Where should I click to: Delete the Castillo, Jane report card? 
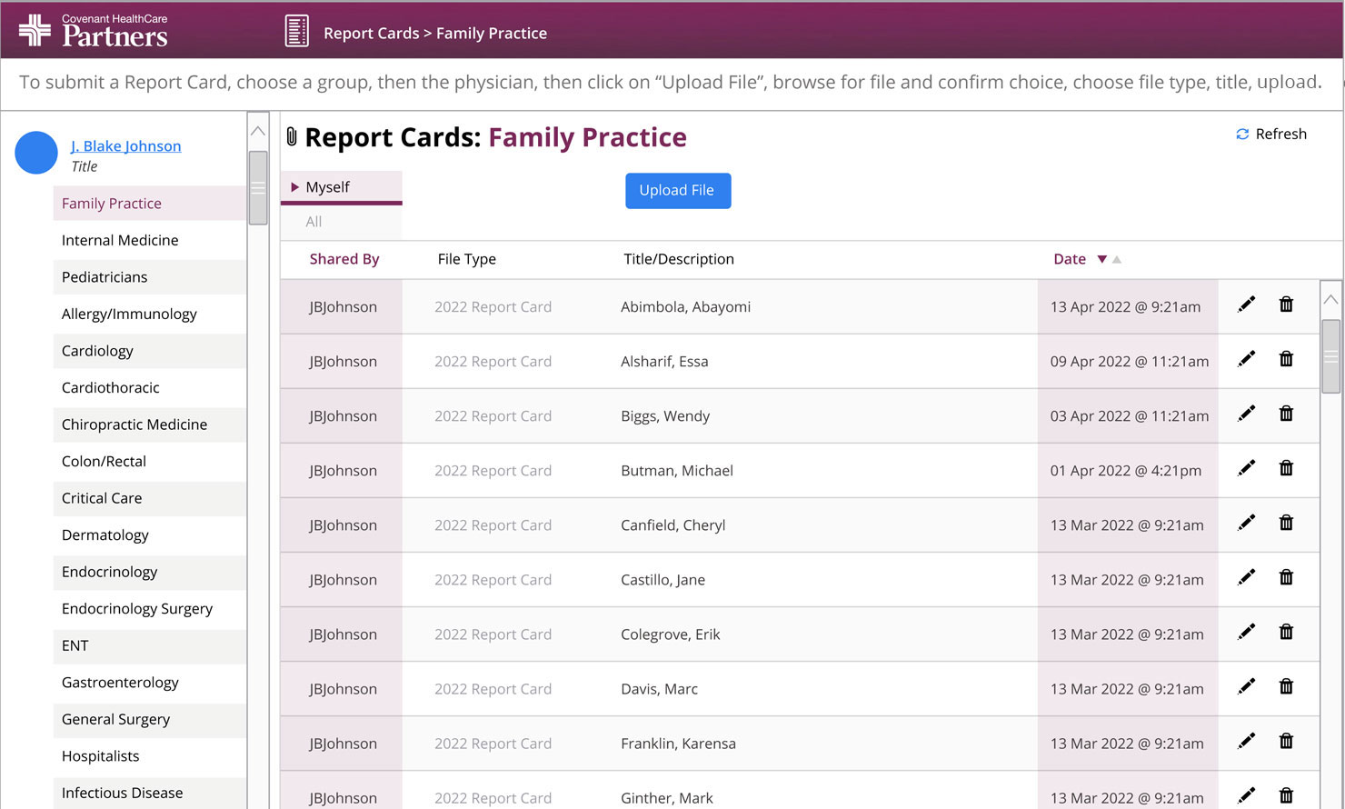pos(1286,577)
